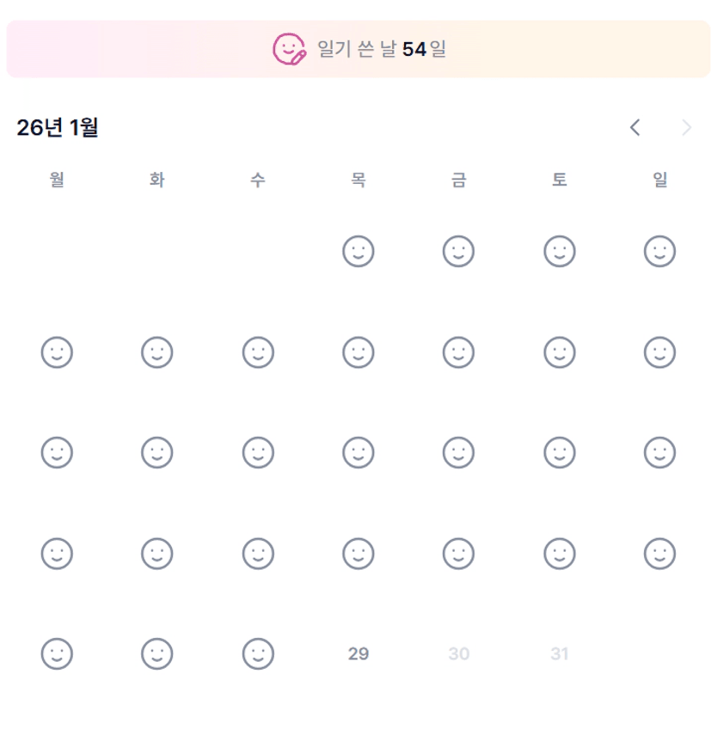Image resolution: width=711 pixels, height=735 pixels.
Task: Click the 26년 1월 month heading
Action: [58, 128]
